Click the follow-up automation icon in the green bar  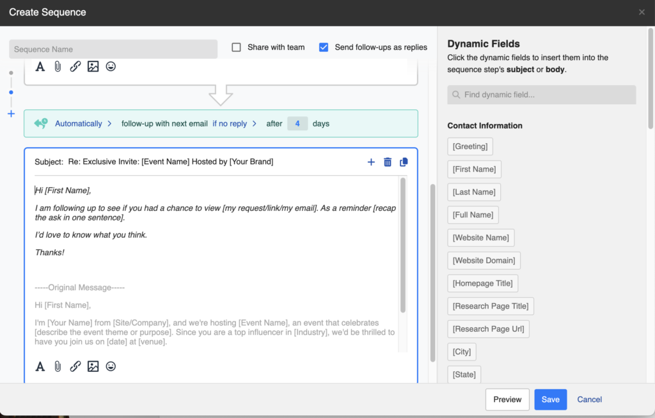click(x=40, y=123)
